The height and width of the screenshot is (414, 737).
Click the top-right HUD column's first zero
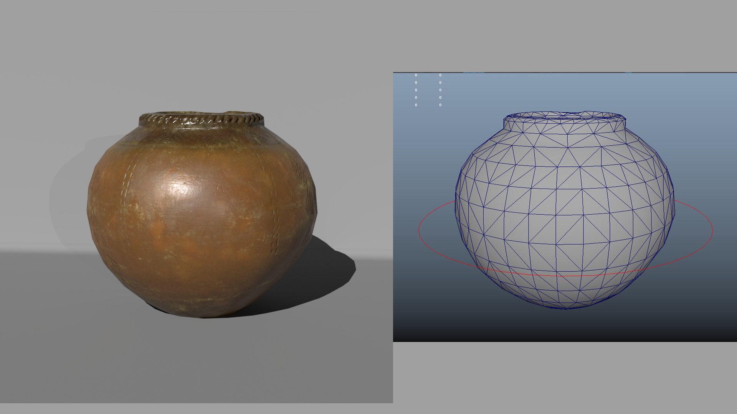(x=440, y=75)
